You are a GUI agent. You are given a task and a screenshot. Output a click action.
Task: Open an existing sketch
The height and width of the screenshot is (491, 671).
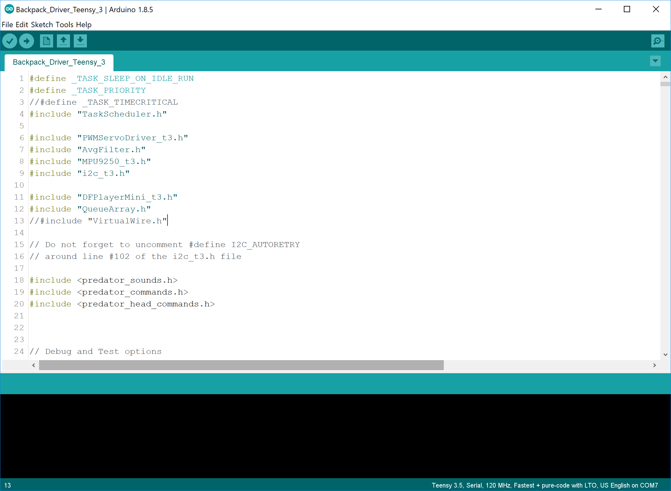[x=63, y=41]
